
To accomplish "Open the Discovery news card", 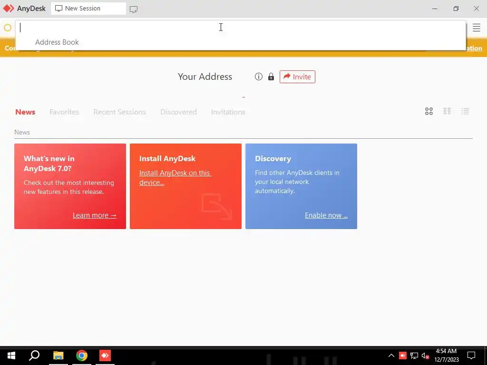I will point(301,186).
